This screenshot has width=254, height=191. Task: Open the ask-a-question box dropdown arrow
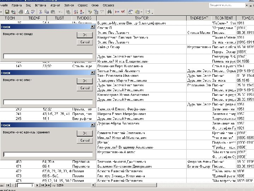[247, 5]
